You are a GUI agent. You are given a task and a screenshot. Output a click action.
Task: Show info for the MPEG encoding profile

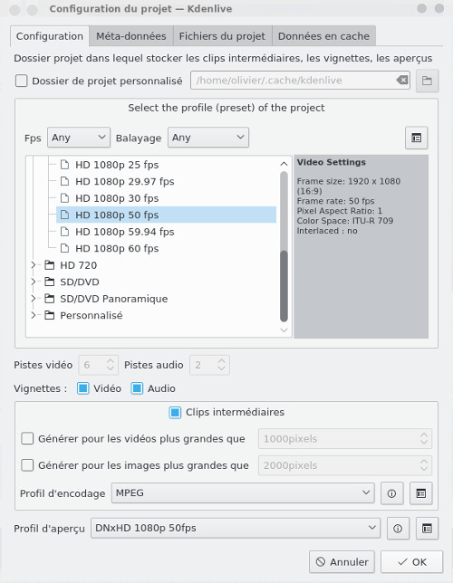click(x=391, y=493)
